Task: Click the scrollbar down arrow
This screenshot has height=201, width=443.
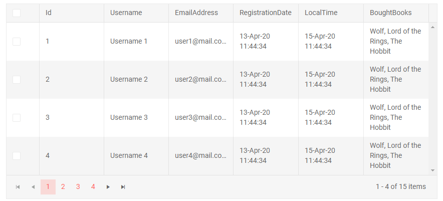Action: [432, 171]
